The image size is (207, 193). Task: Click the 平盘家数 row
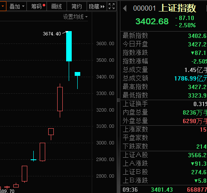coord(163,138)
